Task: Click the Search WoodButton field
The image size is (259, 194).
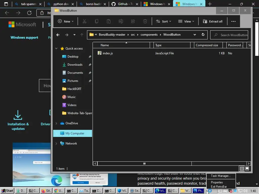Action: pyautogui.click(x=229, y=35)
